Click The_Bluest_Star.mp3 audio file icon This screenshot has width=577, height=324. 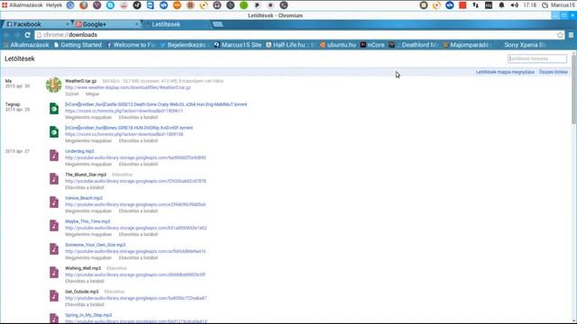coord(54,179)
